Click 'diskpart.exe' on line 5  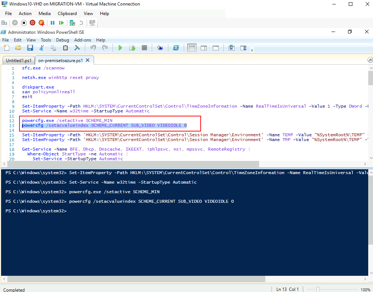[x=38, y=87]
